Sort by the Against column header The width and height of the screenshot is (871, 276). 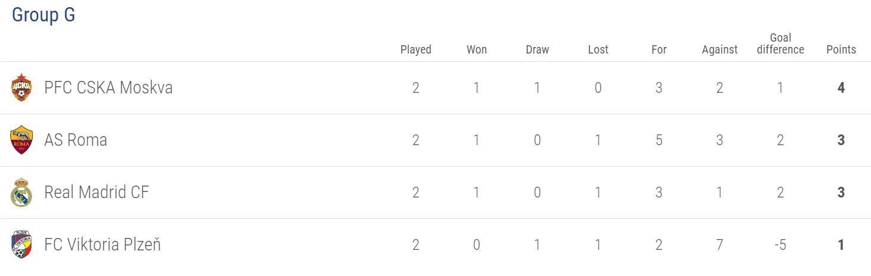pyautogui.click(x=720, y=49)
